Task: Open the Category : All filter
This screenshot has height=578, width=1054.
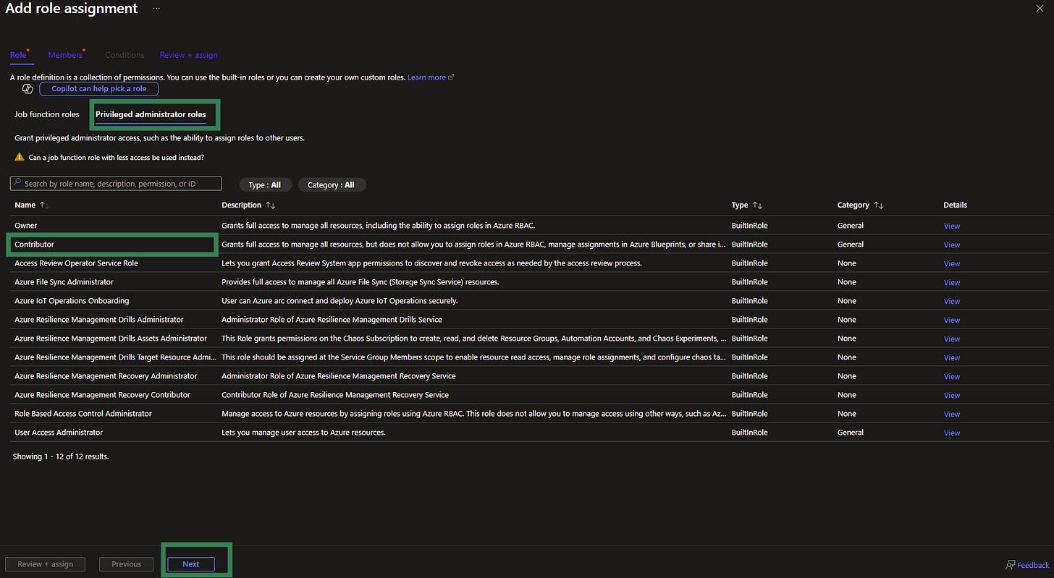Action: (x=332, y=185)
